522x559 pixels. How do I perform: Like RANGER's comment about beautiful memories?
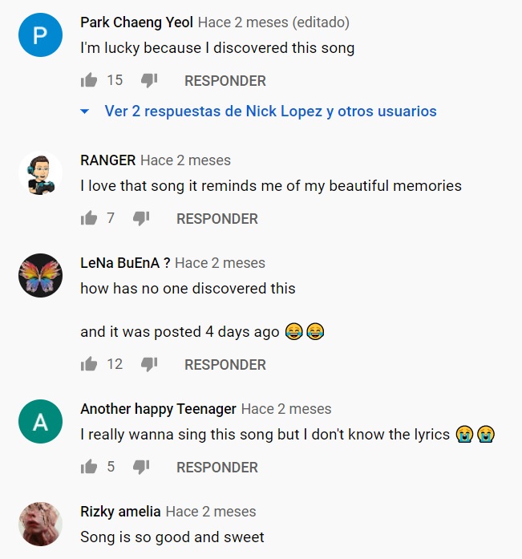tap(89, 218)
